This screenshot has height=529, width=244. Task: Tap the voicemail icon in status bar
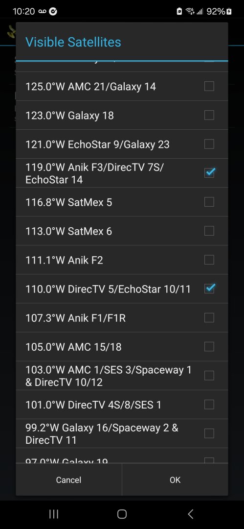(42, 11)
